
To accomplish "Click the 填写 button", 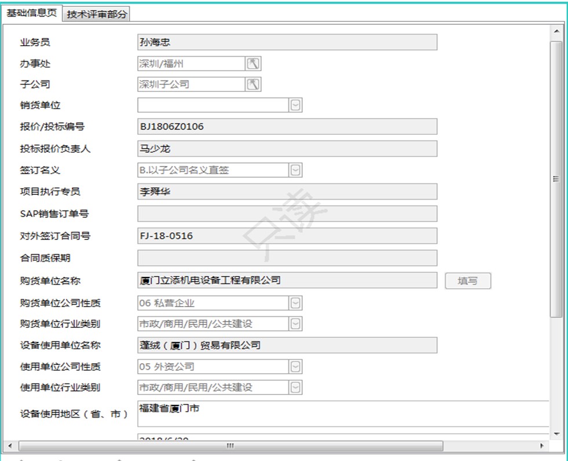I will pyautogui.click(x=468, y=281).
